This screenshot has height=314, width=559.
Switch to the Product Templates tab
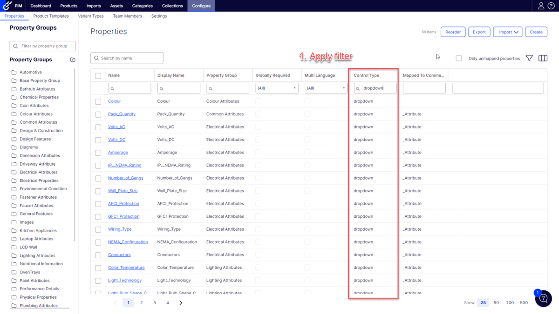point(51,16)
